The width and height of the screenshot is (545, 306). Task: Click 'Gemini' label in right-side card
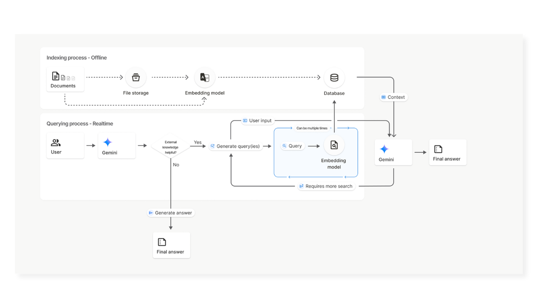coord(386,160)
